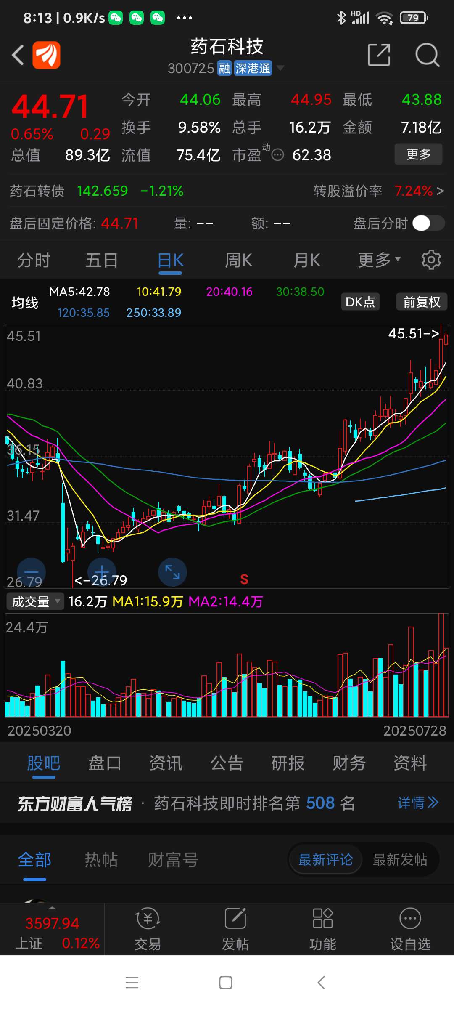The image size is (454, 1010).
Task: Switch to 财务 tab
Action: click(x=349, y=763)
